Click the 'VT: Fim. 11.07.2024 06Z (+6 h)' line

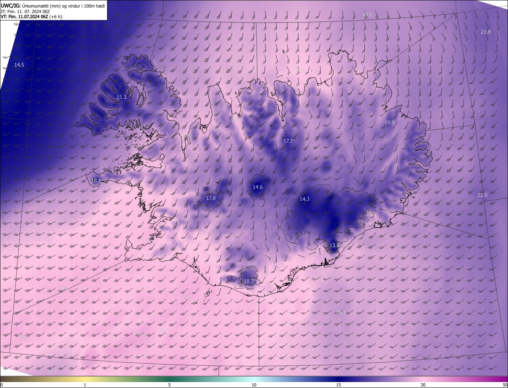(31, 17)
